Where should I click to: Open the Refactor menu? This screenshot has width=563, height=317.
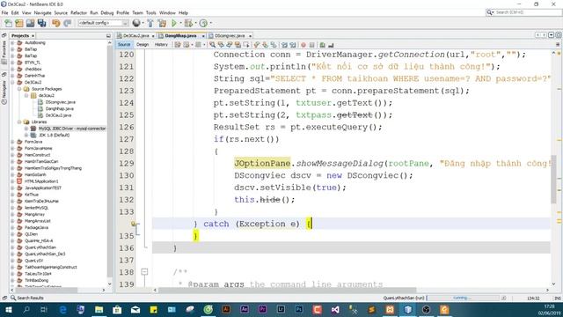click(78, 13)
